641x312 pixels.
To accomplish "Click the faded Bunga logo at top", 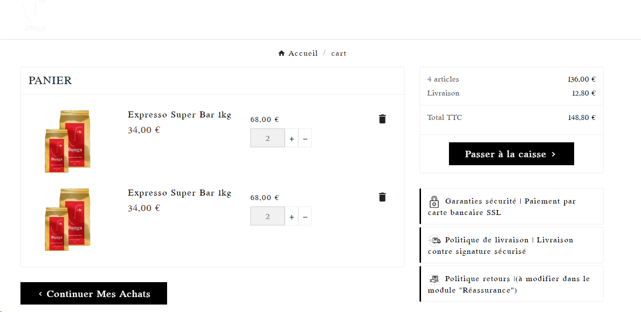I will point(35,17).
